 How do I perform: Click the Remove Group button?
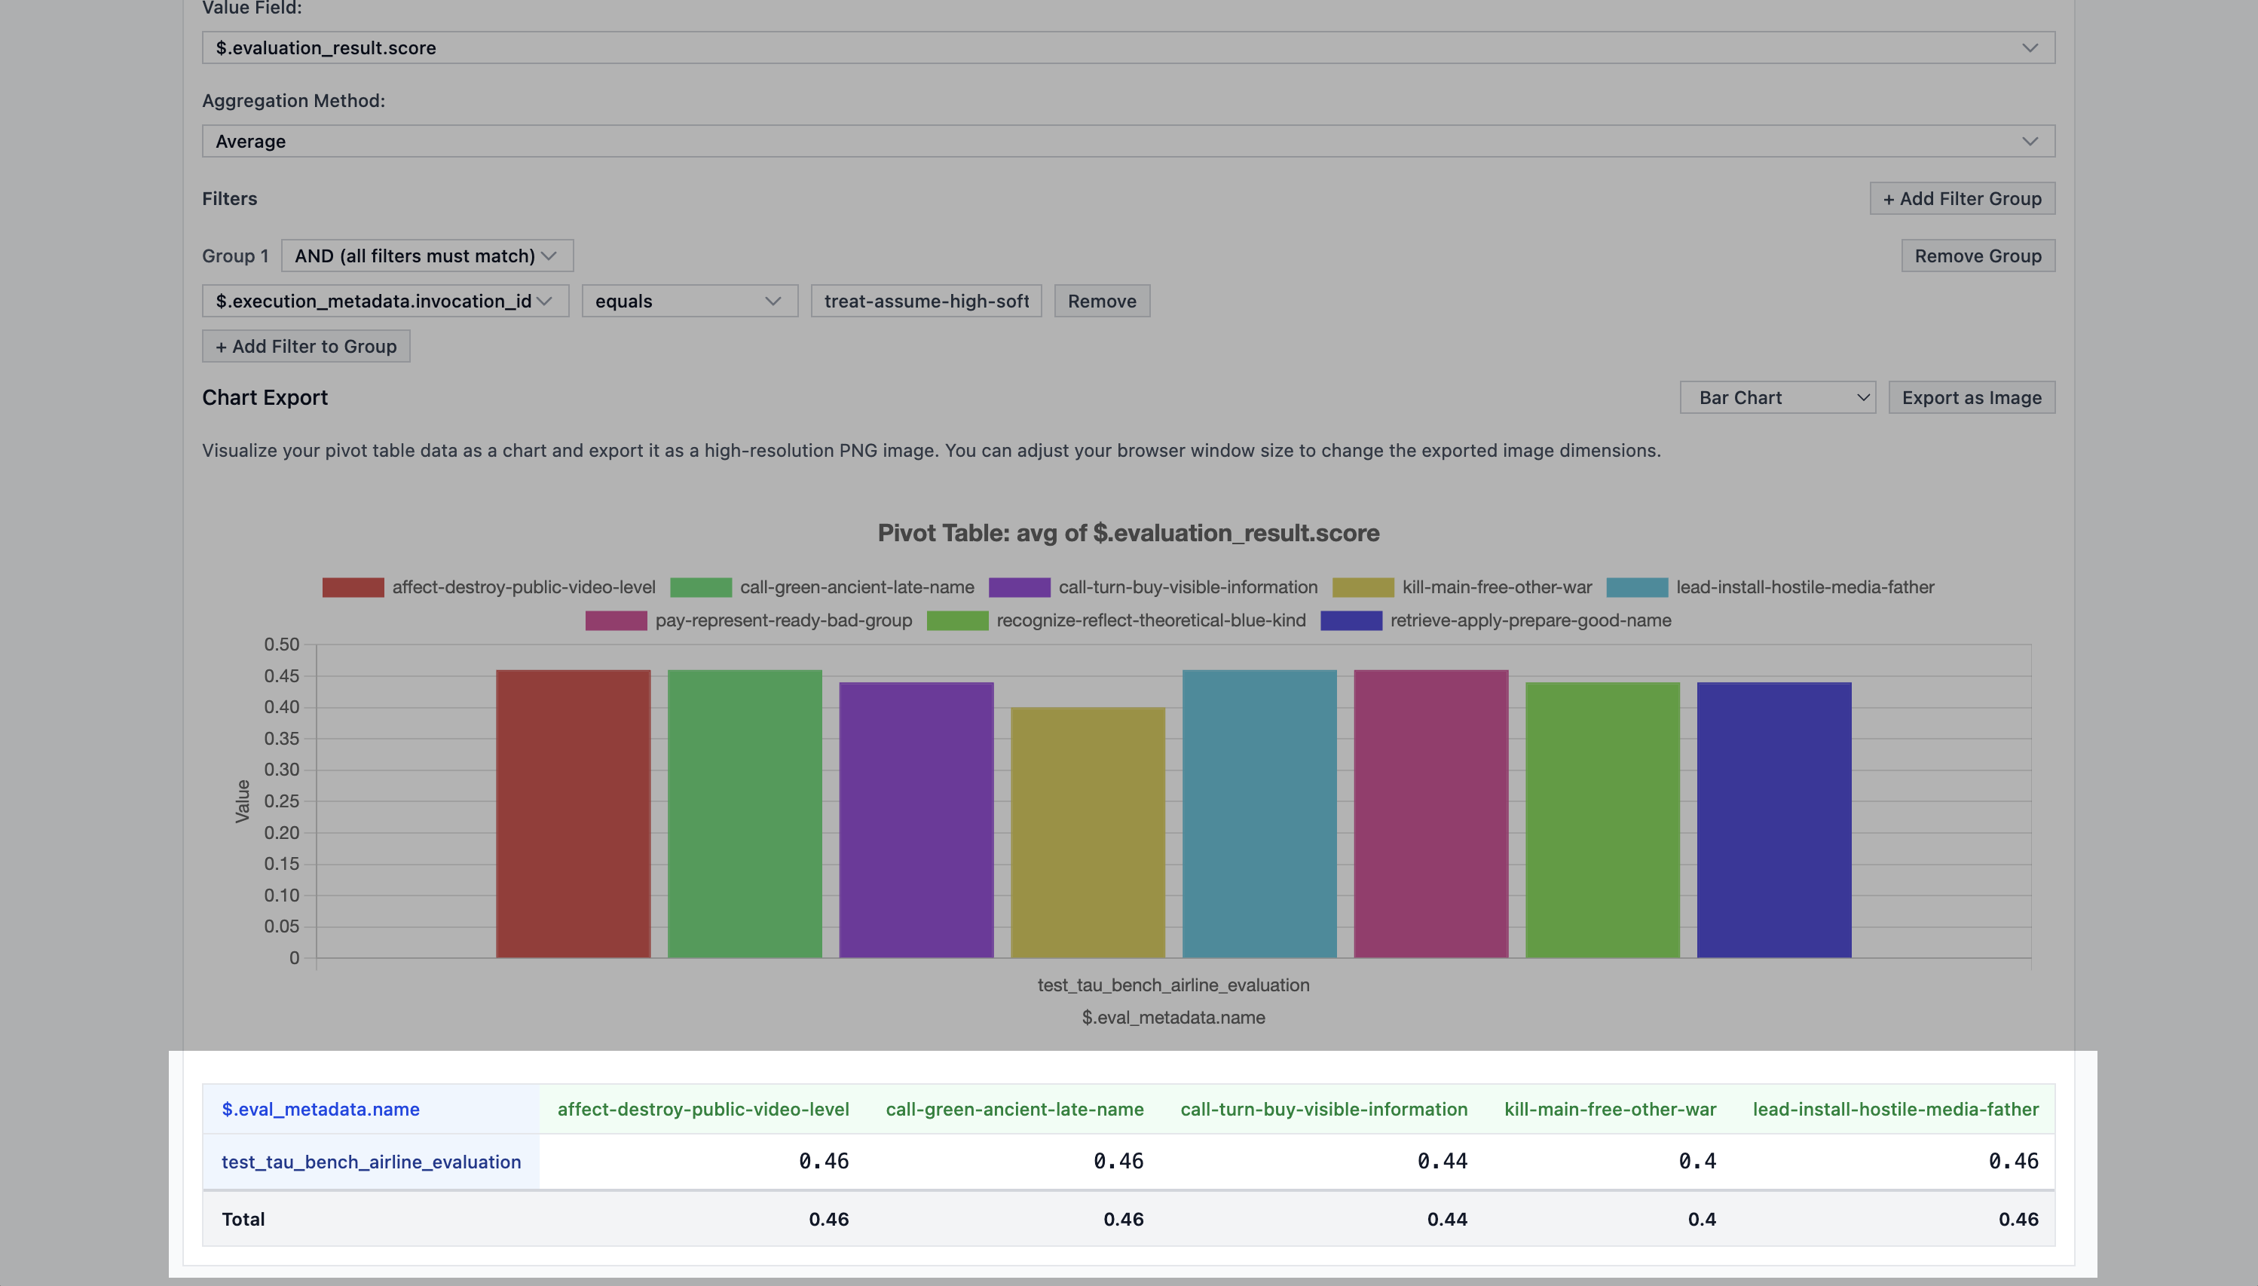(x=1977, y=256)
